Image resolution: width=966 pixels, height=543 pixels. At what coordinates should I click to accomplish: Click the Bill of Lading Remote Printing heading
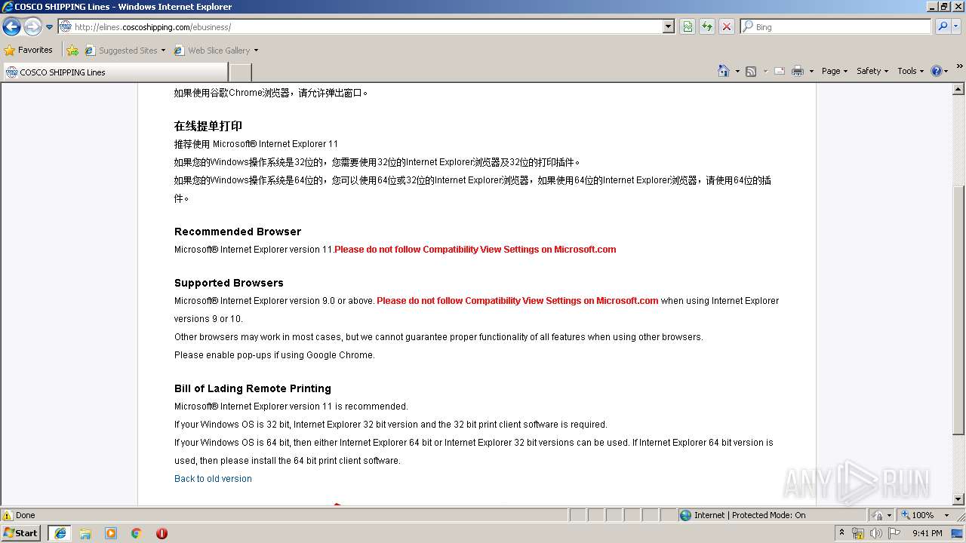click(x=253, y=388)
